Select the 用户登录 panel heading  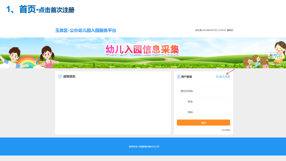[187, 77]
